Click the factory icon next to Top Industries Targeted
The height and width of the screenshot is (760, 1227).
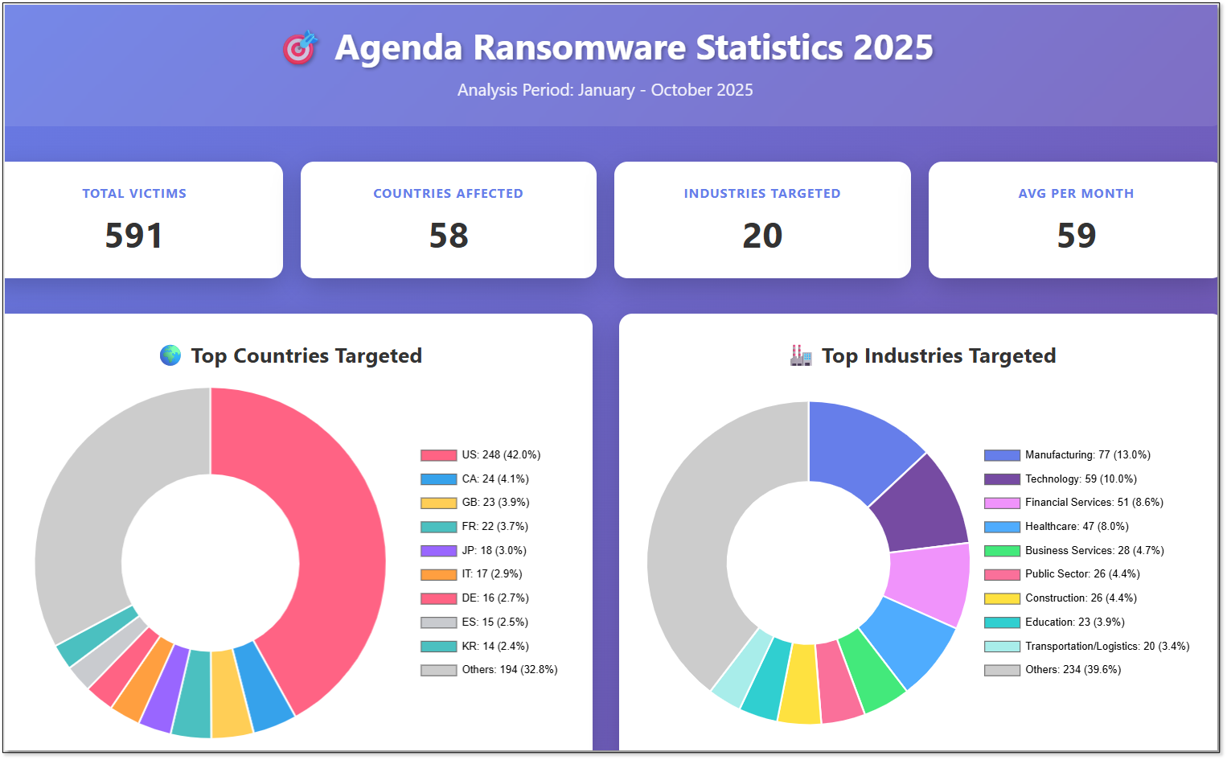pyautogui.click(x=801, y=355)
